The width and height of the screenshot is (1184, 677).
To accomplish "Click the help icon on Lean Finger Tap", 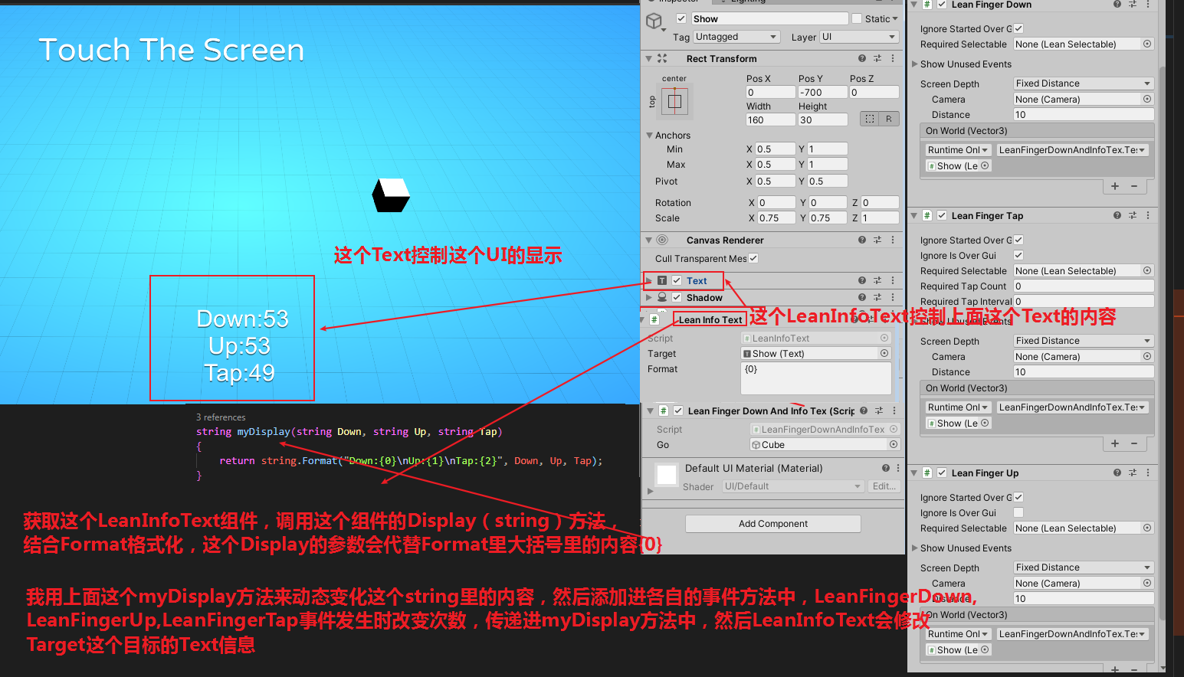I will [x=1117, y=215].
